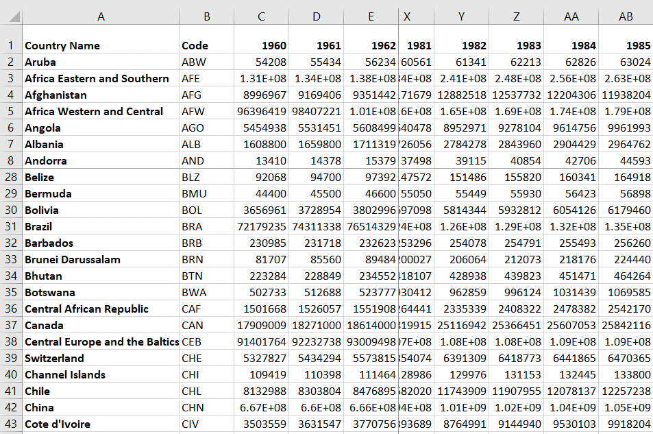Click the Code header cell
653x434 pixels.
click(x=206, y=45)
